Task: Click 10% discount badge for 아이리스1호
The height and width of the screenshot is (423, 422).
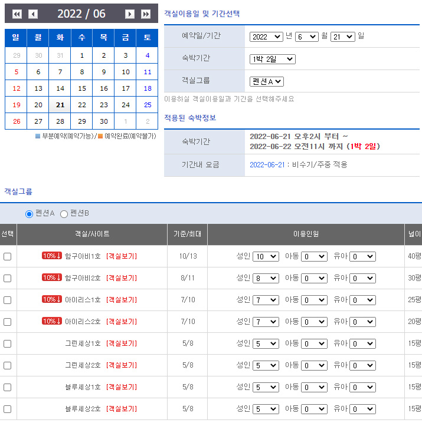Action: coord(52,299)
